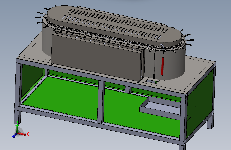Click the gray tray under the tabletop
This screenshot has width=231, height=150.
point(160,108)
